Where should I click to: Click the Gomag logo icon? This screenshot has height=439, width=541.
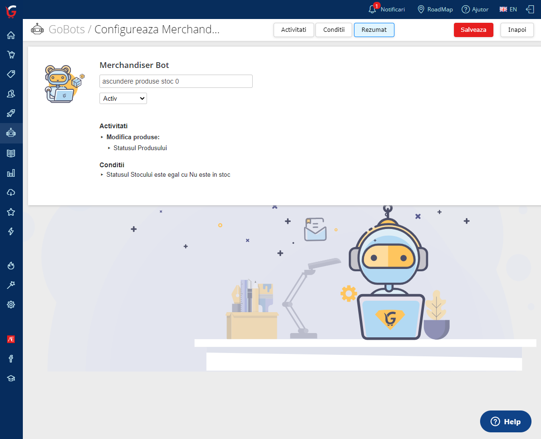pos(11,11)
